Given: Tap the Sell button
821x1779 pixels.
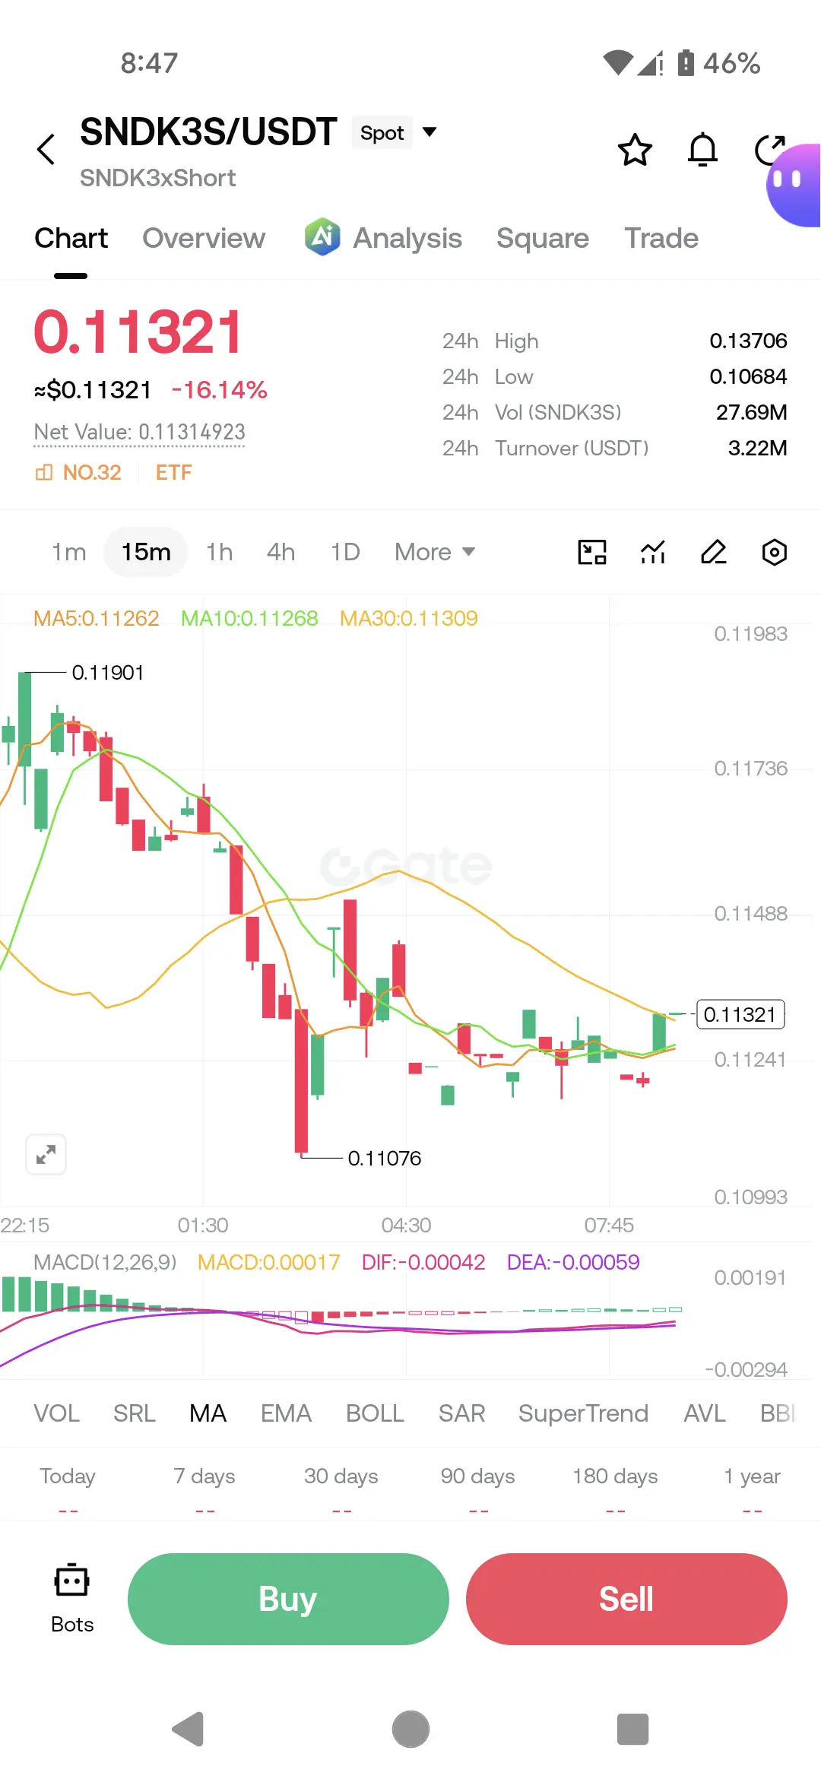Looking at the screenshot, I should pyautogui.click(x=626, y=1599).
